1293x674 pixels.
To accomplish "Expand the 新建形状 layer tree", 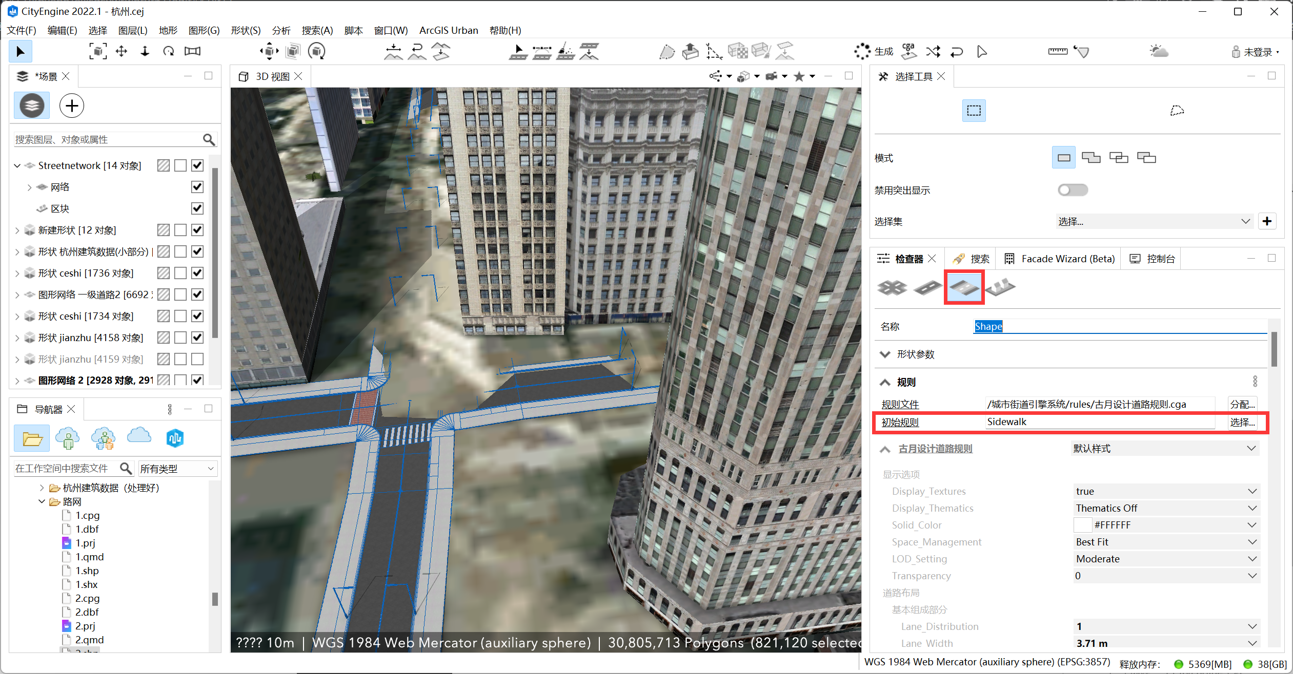I will pos(17,230).
